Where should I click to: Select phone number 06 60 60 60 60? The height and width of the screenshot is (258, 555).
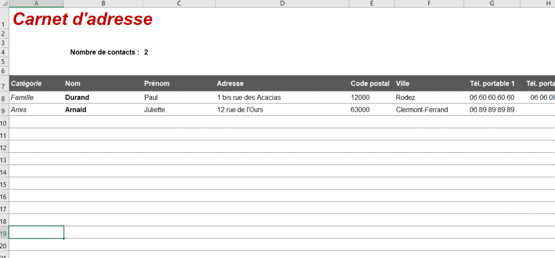click(x=492, y=98)
